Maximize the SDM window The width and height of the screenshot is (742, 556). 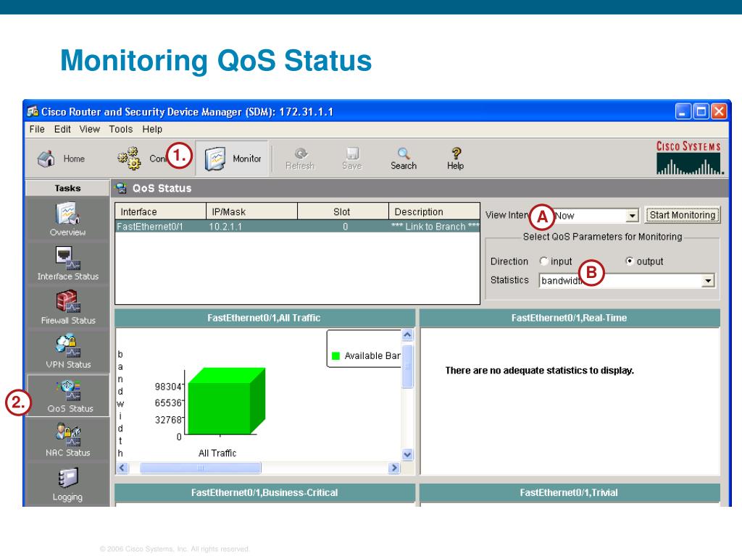click(x=701, y=111)
